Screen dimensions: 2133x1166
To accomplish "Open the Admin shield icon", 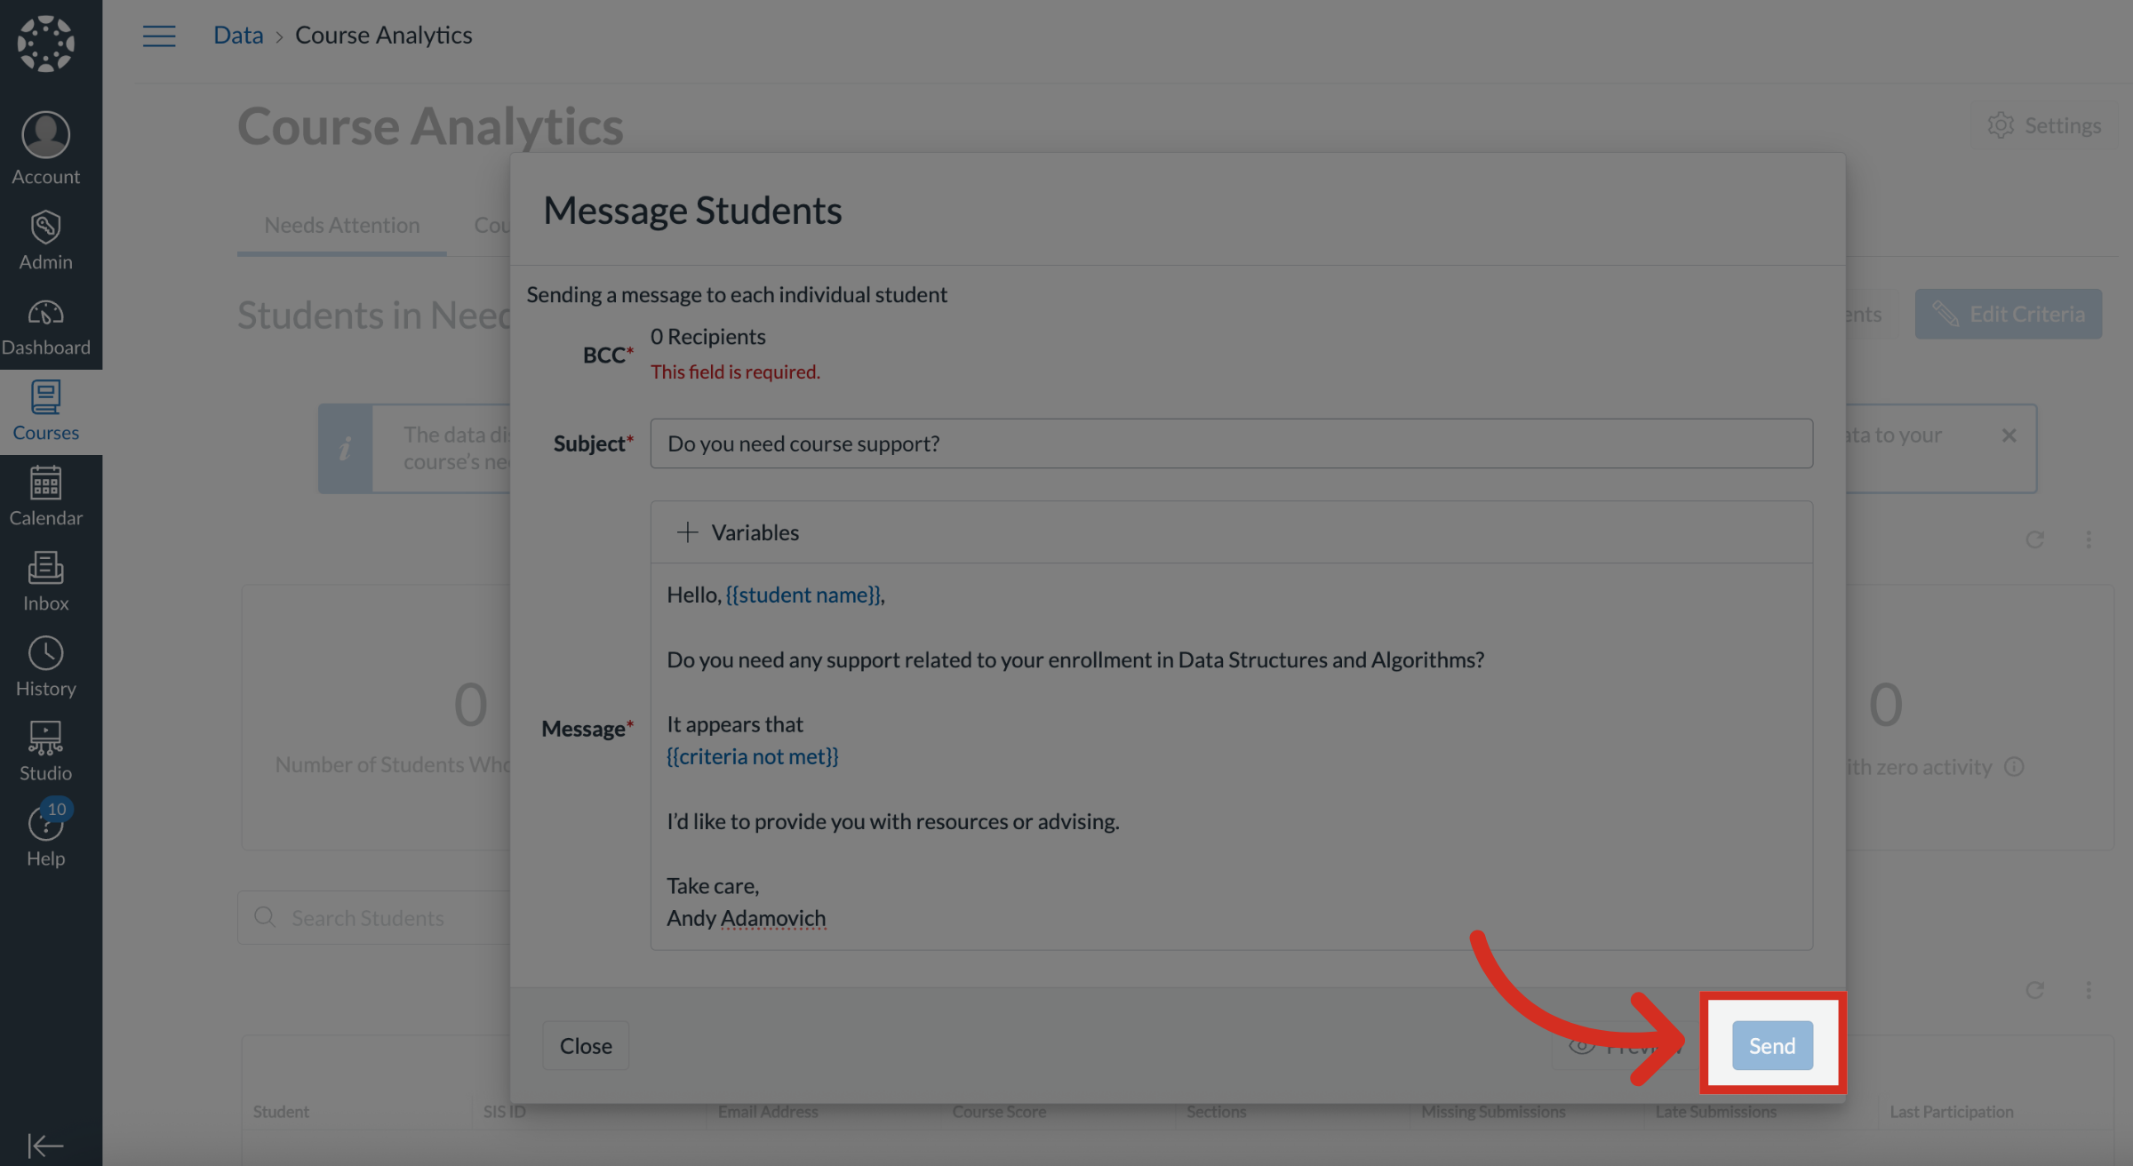I will tap(45, 228).
